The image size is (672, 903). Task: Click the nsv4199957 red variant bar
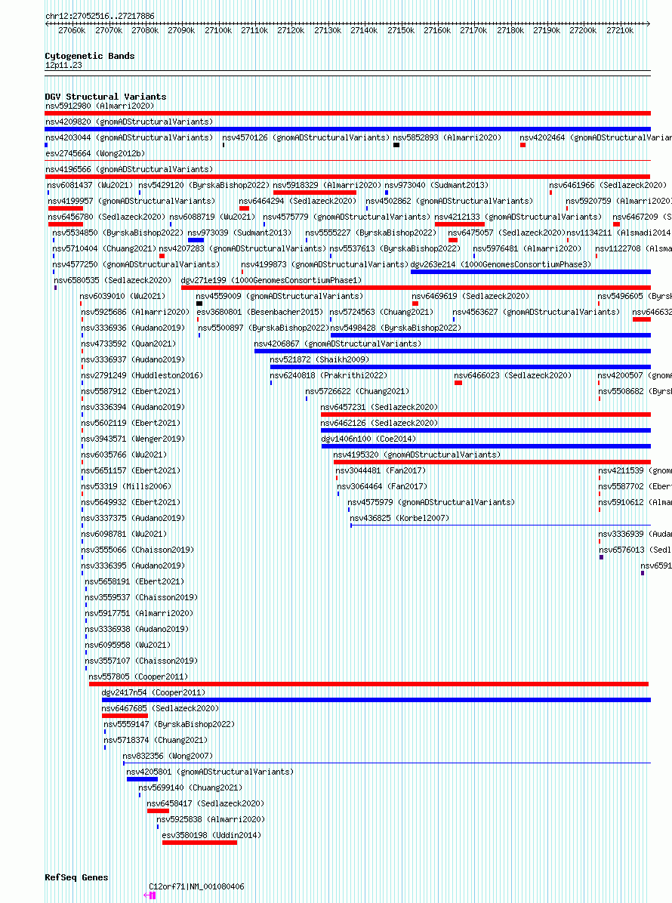click(66, 208)
